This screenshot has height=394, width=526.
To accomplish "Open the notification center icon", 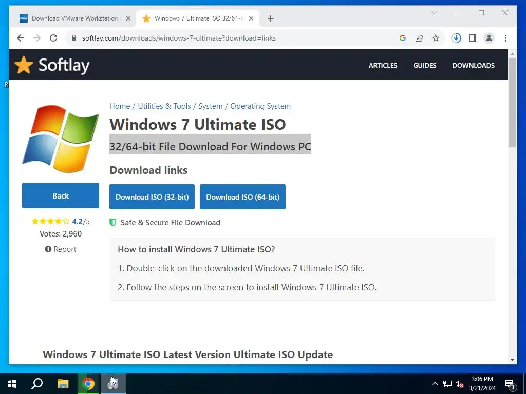I will pyautogui.click(x=510, y=384).
